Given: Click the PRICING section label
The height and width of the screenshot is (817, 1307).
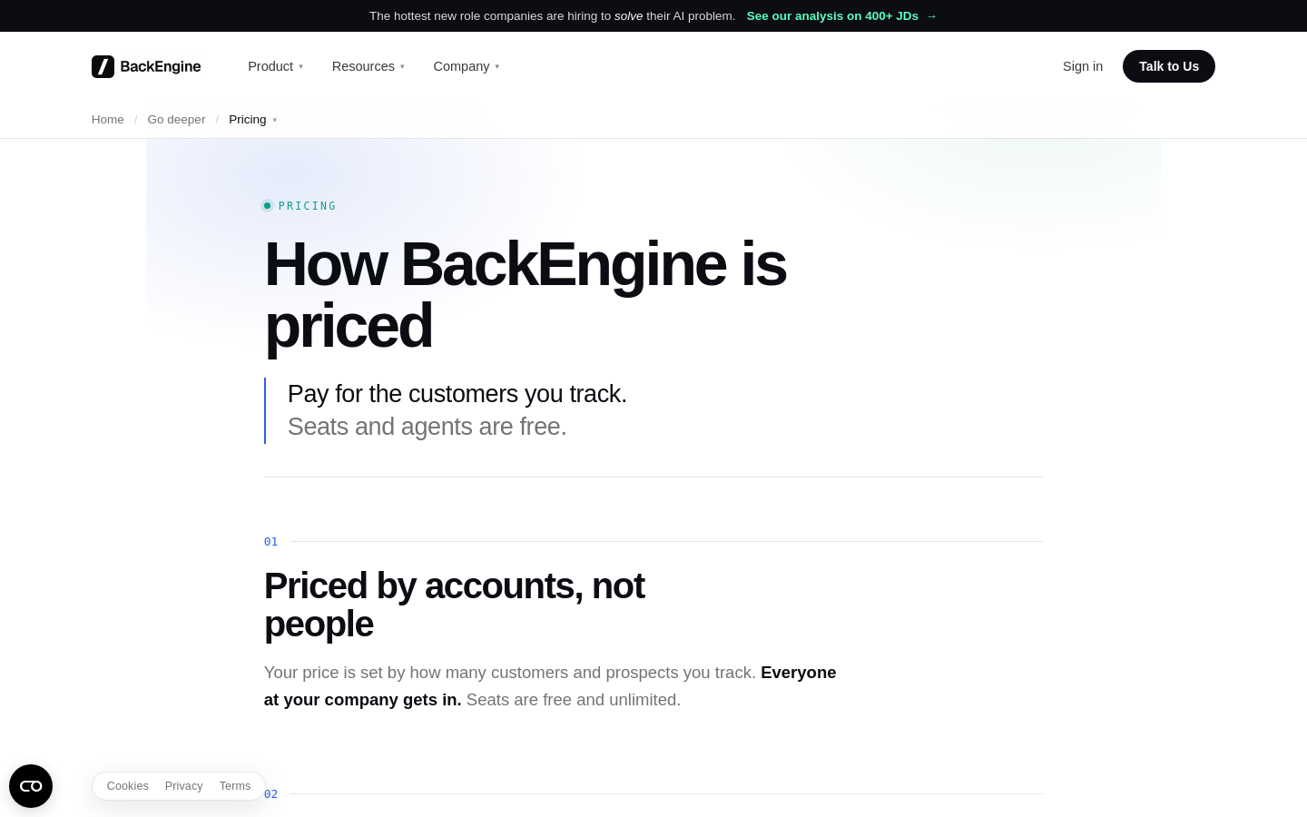Looking at the screenshot, I should (308, 206).
